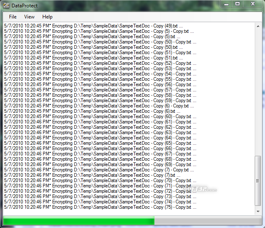Screen dimensions: 265x228
Task: Select log line for Copy (75) - Copy.txt
Action: click(100, 207)
